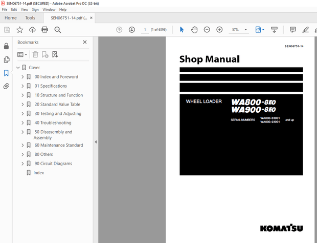Screen dimensions: 317x243
Task: Open the scrolling mode tool icon
Action: point(274,30)
